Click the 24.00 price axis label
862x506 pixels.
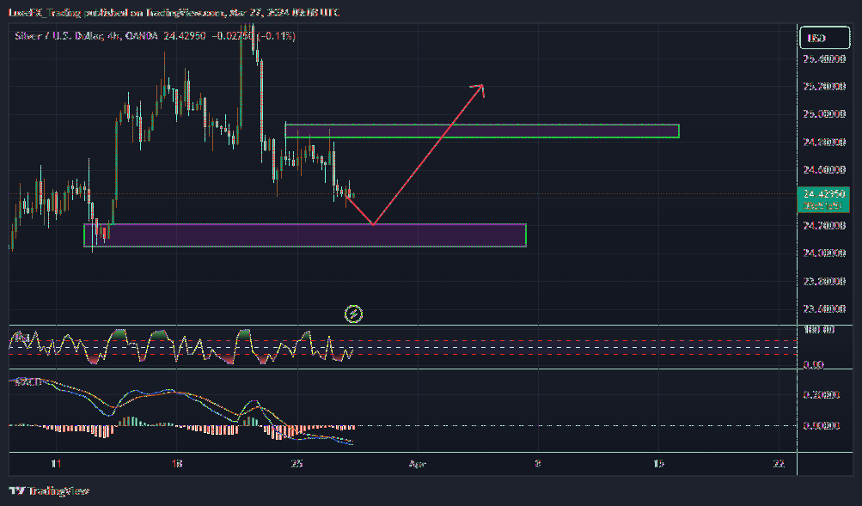tap(824, 253)
